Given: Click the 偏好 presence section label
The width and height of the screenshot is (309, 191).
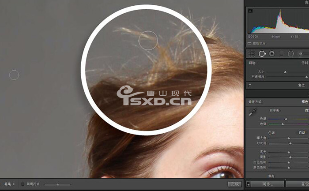Looking at the screenshot, I should point(271,176).
